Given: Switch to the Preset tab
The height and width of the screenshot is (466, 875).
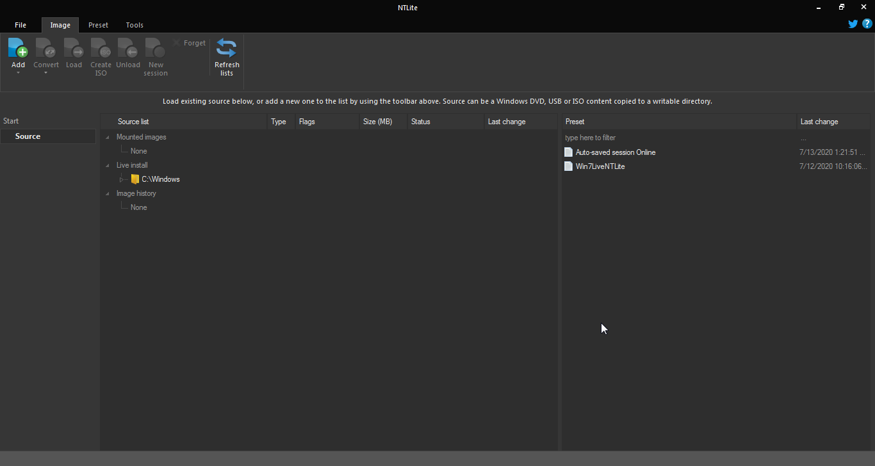Looking at the screenshot, I should coord(99,25).
